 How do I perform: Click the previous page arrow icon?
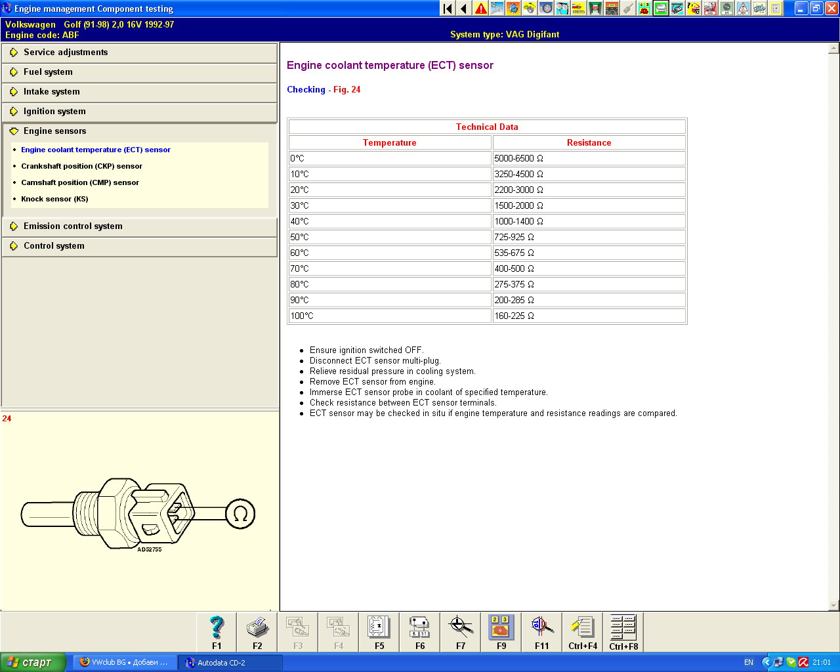(x=464, y=9)
